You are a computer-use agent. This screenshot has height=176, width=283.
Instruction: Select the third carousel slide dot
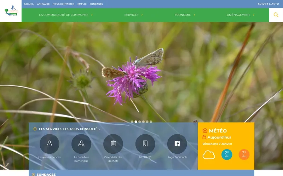(x=140, y=122)
